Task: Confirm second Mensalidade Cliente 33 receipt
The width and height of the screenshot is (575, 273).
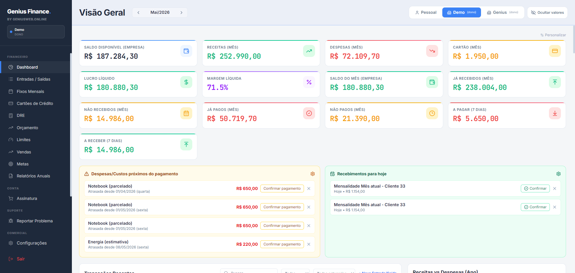Action: pos(535,207)
